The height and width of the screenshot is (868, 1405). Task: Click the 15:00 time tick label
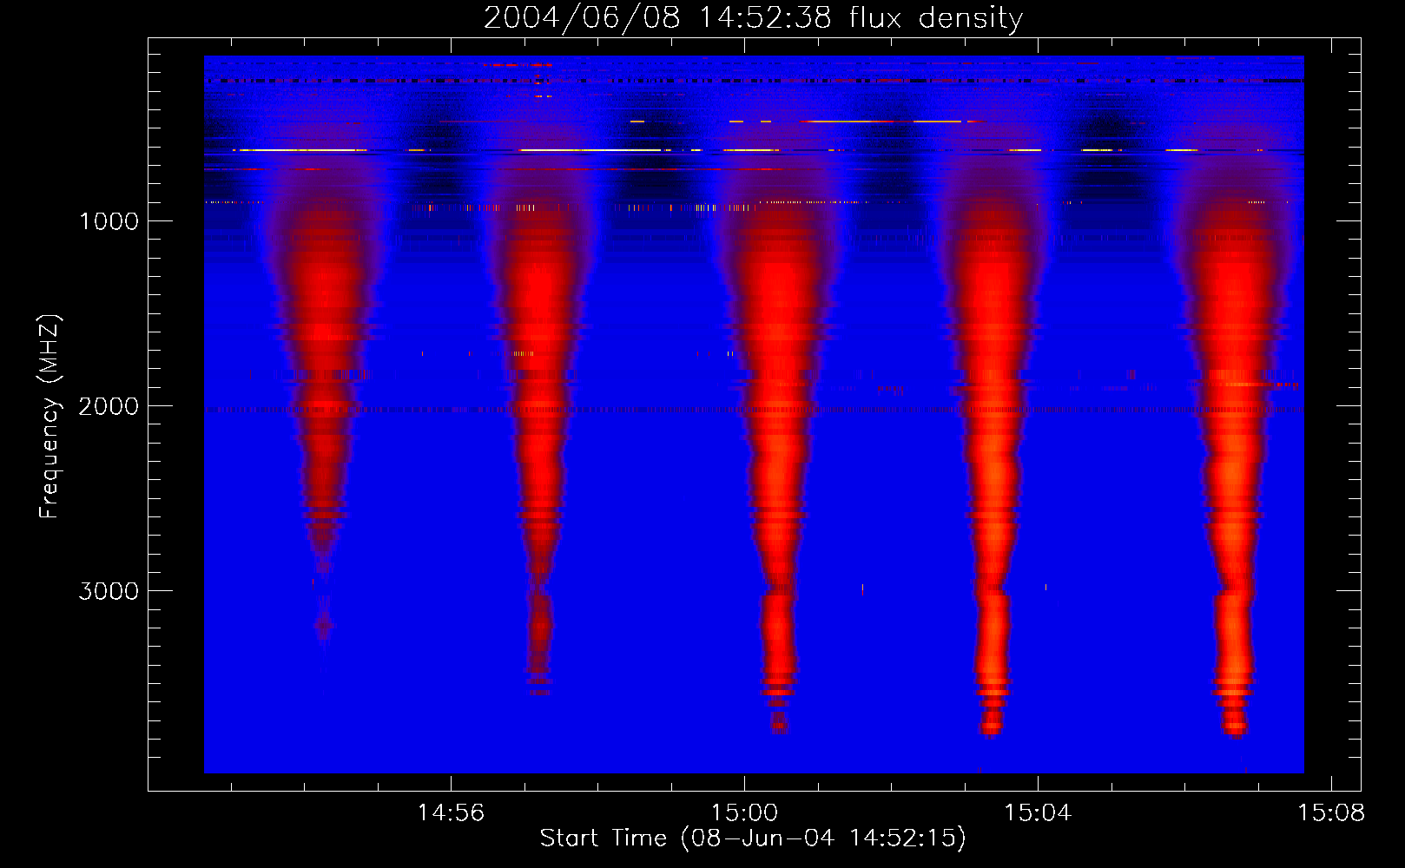tap(744, 813)
